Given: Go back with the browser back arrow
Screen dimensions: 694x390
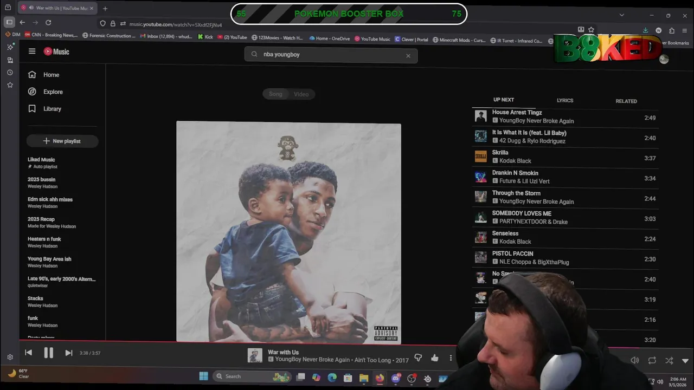Looking at the screenshot, I should tap(22, 22).
